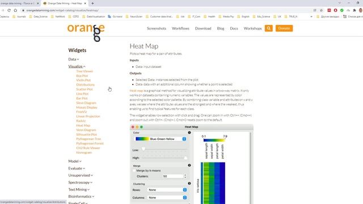The width and height of the screenshot is (363, 204).
Task: Open the Go-transl bookmark
Action: click(115, 16)
